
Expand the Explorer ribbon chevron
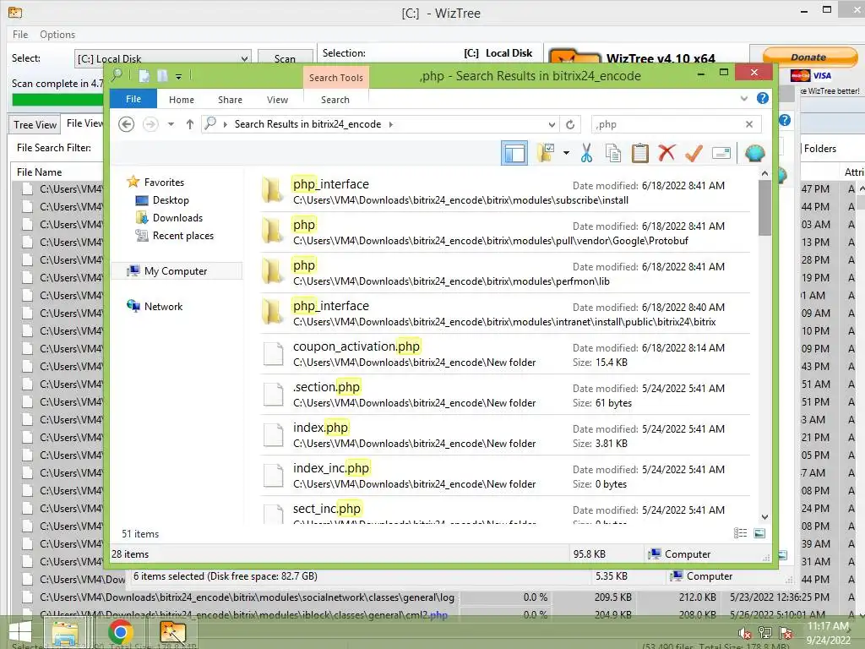tap(743, 99)
